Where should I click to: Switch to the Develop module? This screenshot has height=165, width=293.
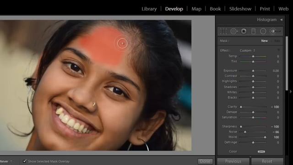tap(174, 9)
